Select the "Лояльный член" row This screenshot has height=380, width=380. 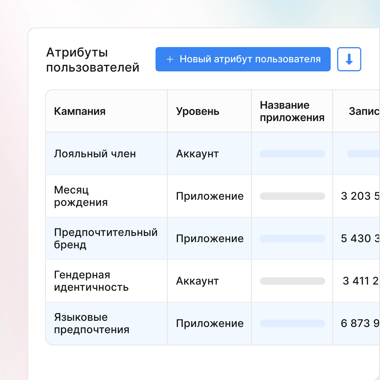tap(95, 154)
